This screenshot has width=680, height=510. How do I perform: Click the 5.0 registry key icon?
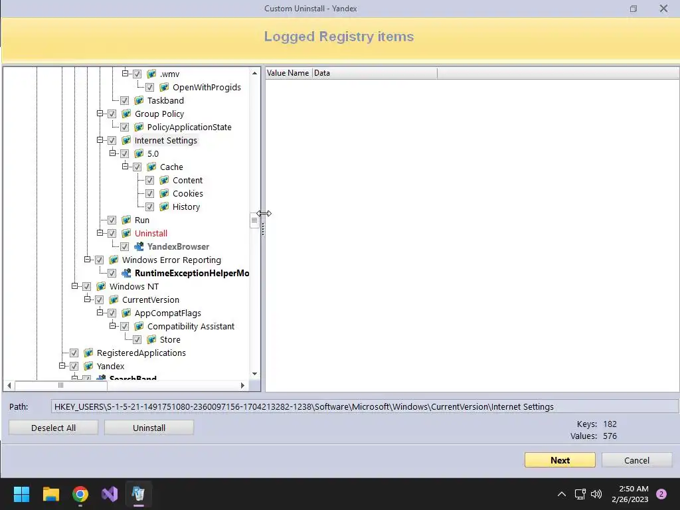(x=139, y=153)
